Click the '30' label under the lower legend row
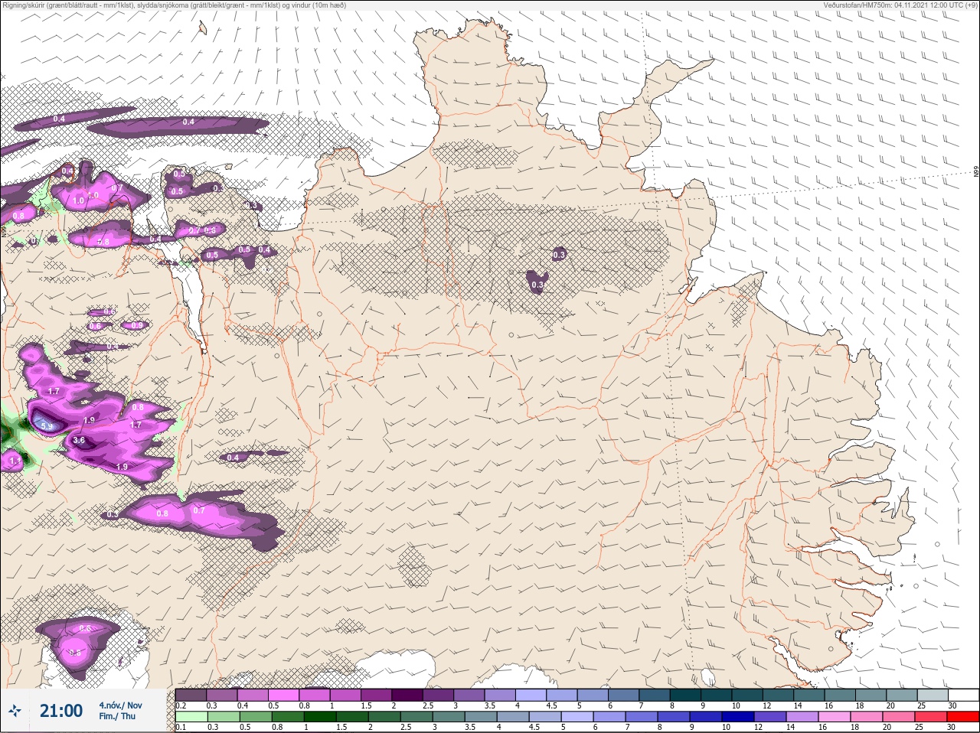The height and width of the screenshot is (733, 980). point(951,727)
